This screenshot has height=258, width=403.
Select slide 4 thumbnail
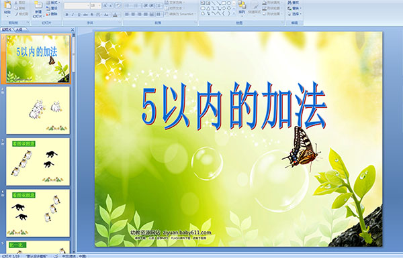point(38,213)
